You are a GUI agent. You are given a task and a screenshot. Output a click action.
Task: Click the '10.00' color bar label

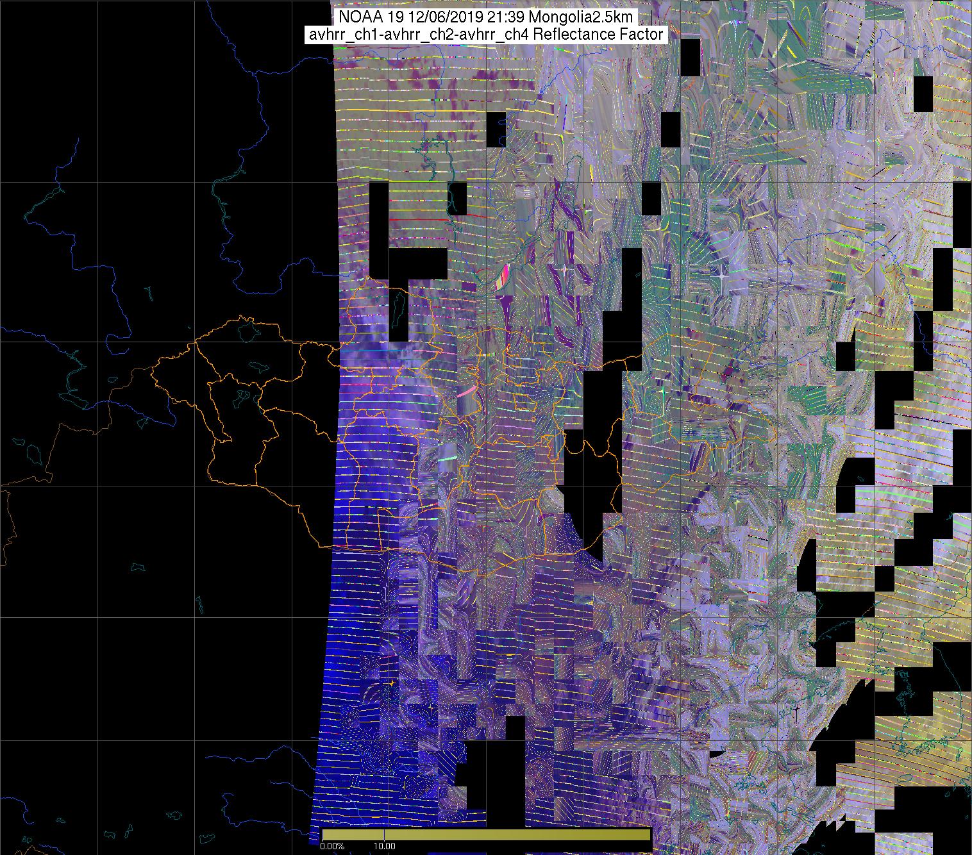point(384,846)
